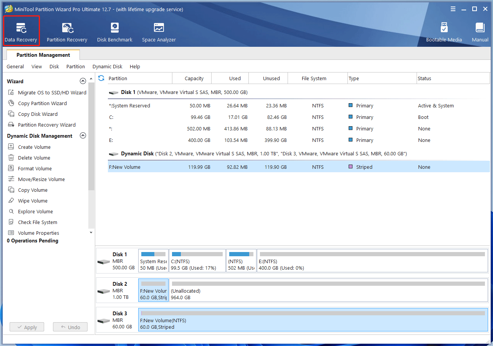The width and height of the screenshot is (493, 346).
Task: Open the hamburger menu in title bar
Action: (x=453, y=9)
